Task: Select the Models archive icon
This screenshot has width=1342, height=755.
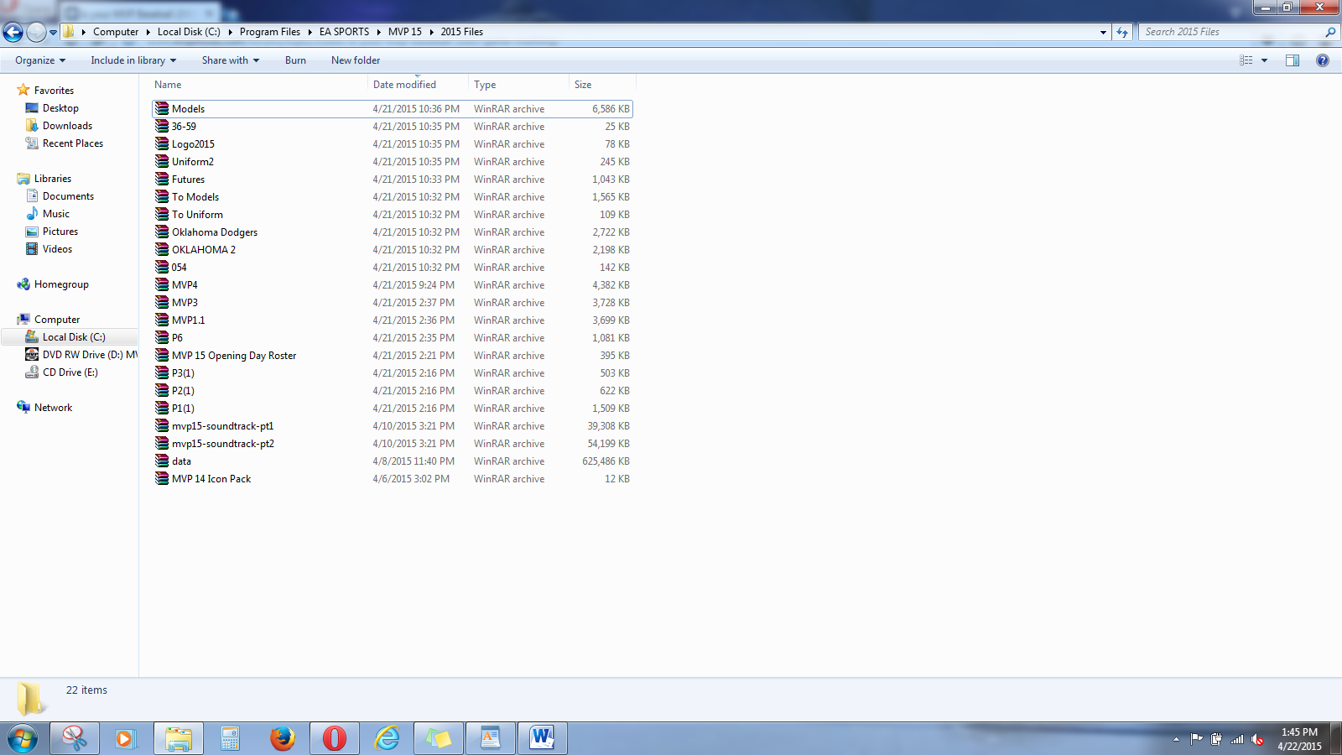Action: click(x=162, y=109)
